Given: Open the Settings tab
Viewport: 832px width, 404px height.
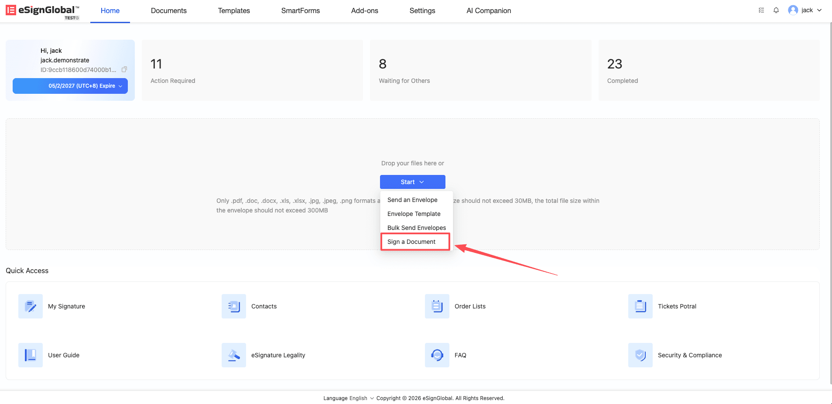Looking at the screenshot, I should click(x=422, y=10).
